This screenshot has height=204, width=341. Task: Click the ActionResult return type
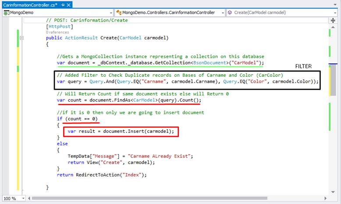(82, 38)
